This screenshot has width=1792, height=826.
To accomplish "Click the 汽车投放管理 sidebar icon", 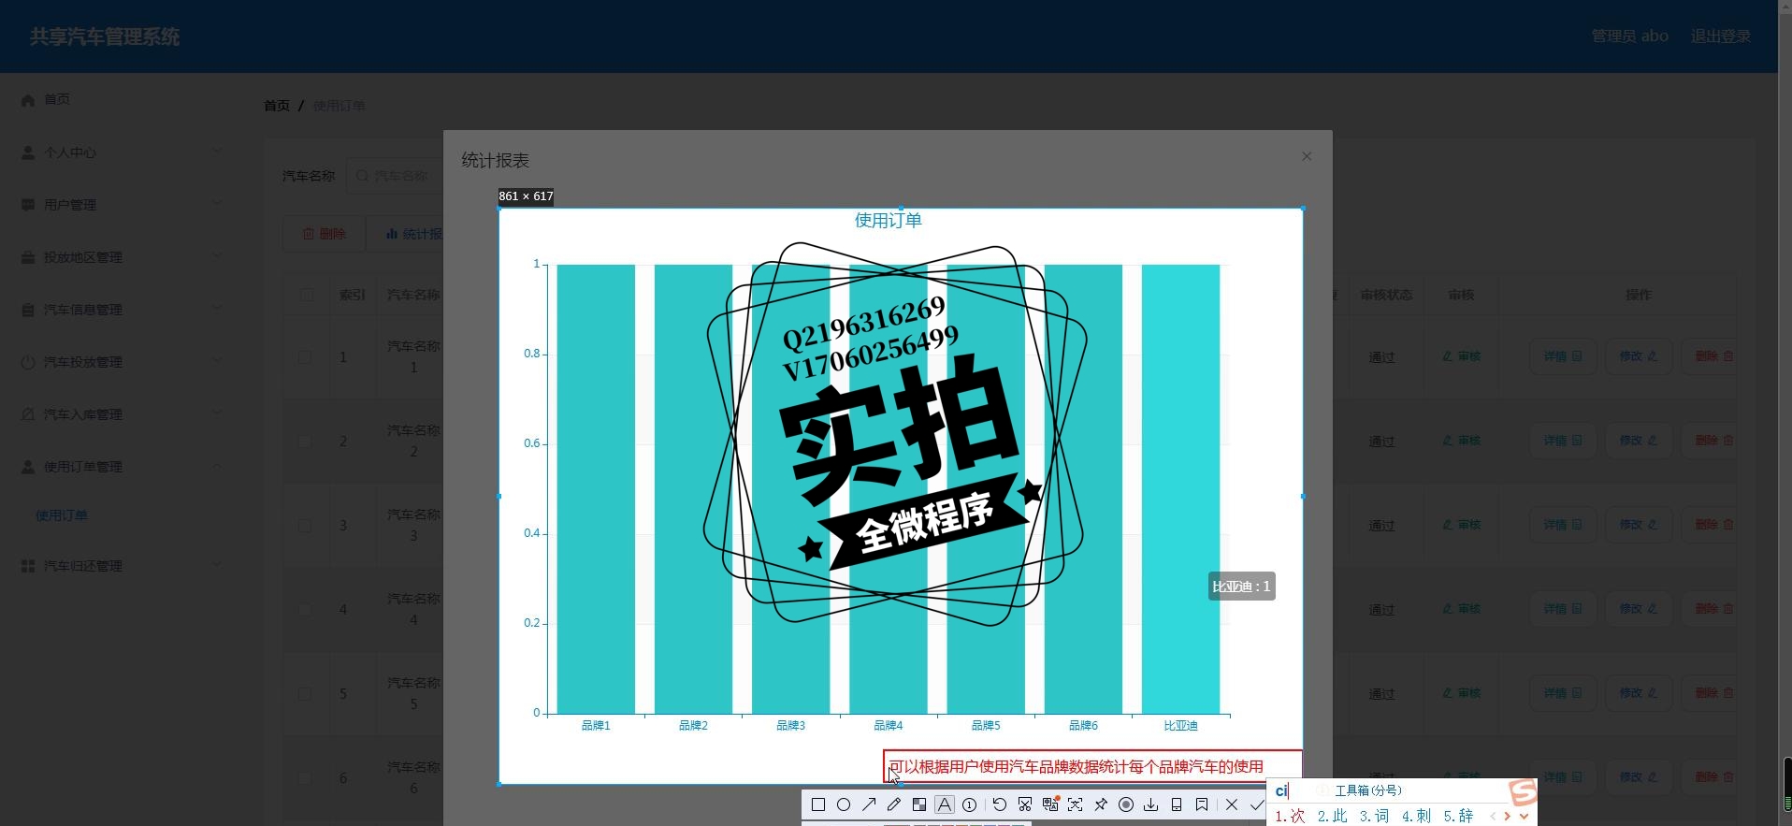I will pyautogui.click(x=28, y=362).
